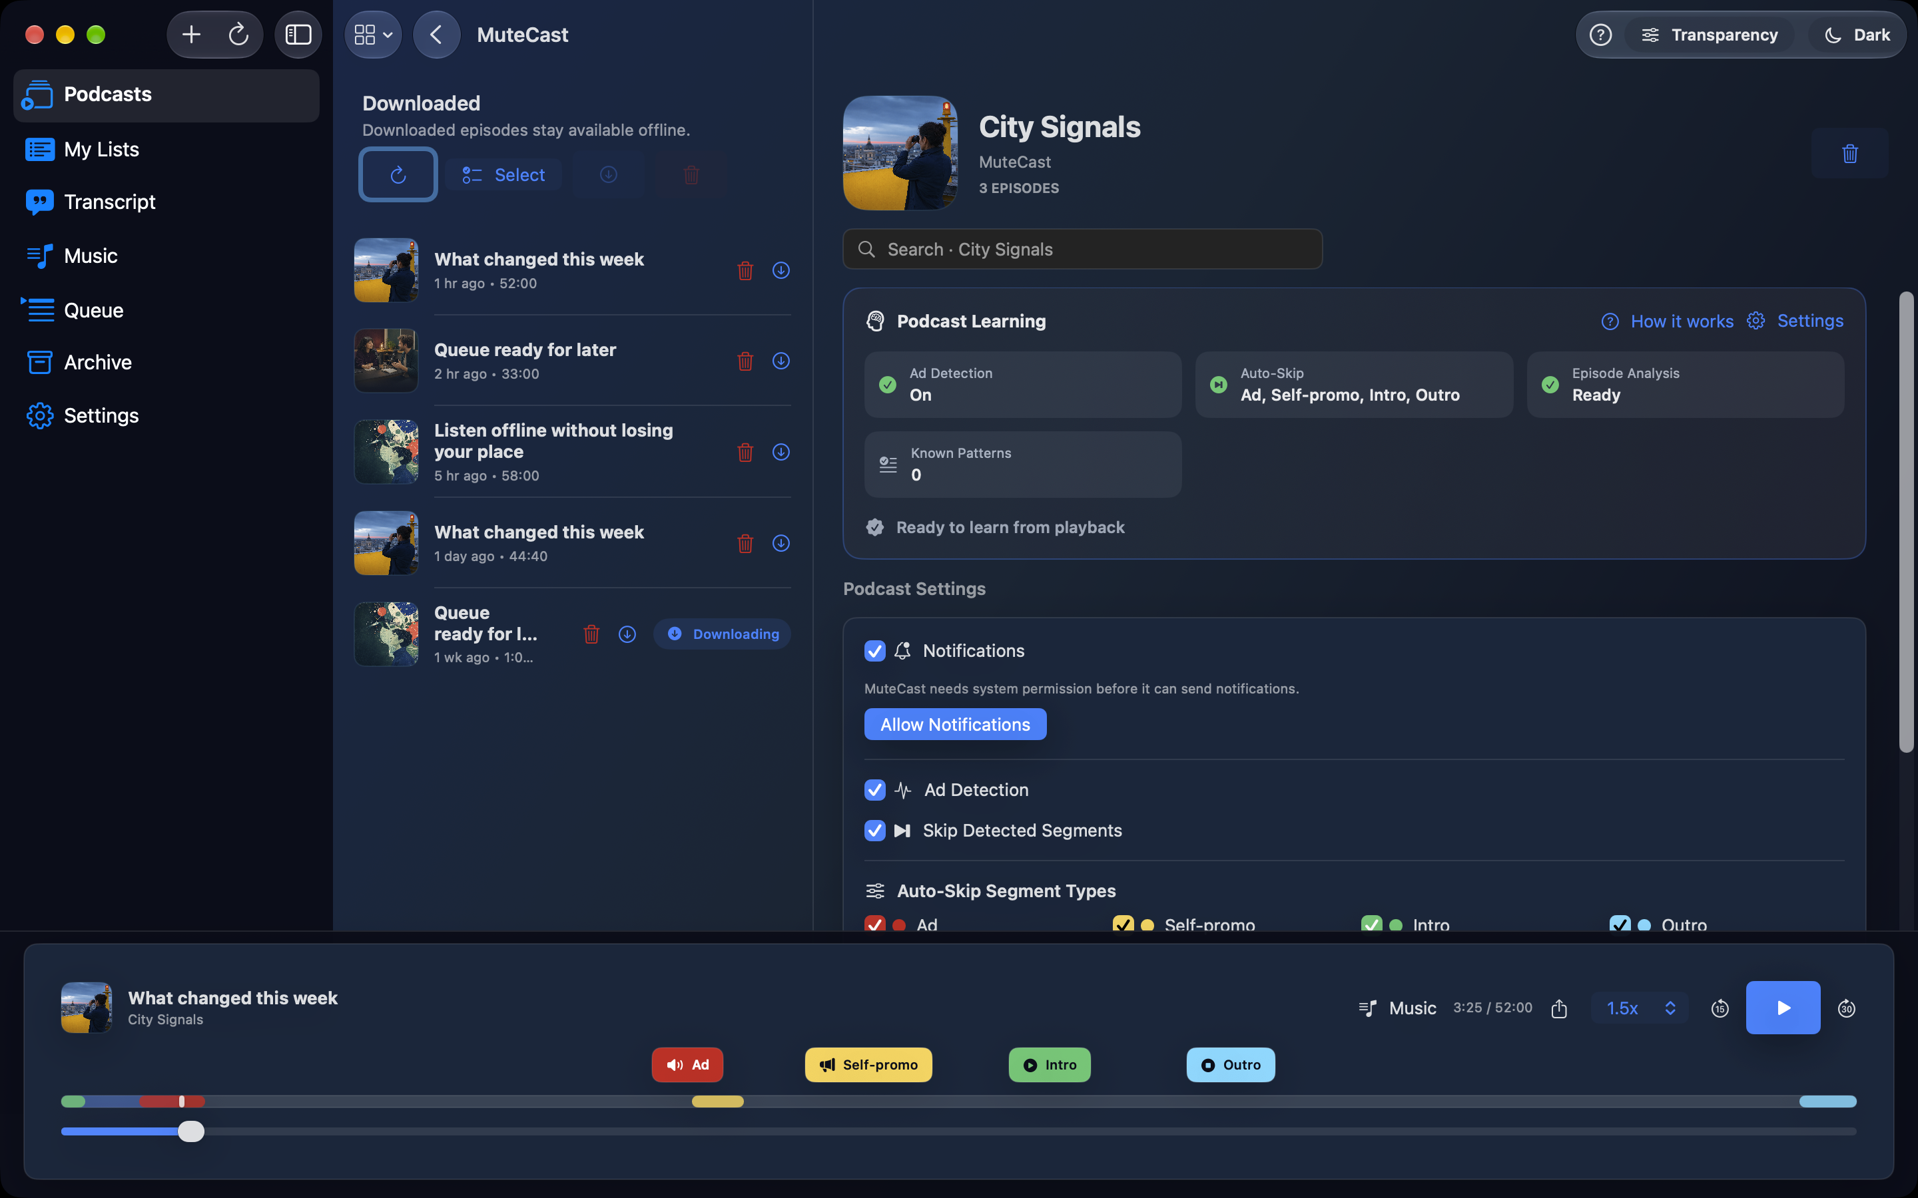Toggle the Ad auto-skip checkbox
Screen dimensions: 1918x1198
click(874, 924)
